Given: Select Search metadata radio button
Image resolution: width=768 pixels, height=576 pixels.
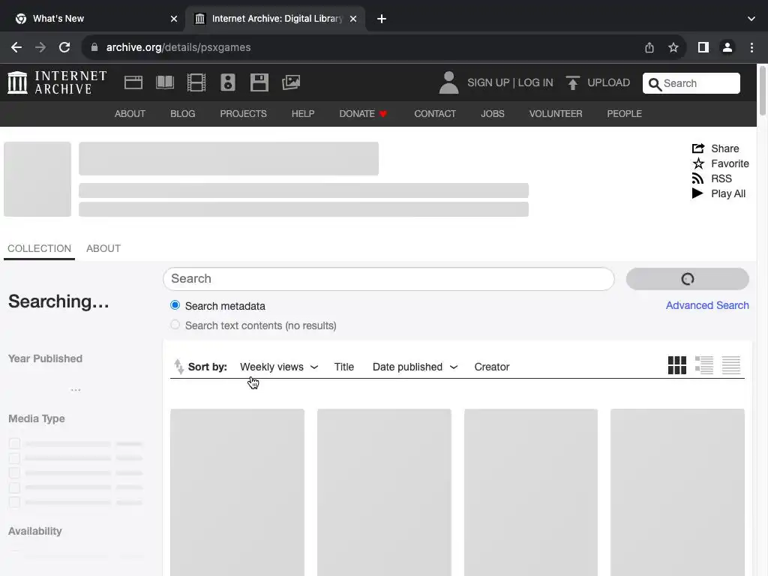Looking at the screenshot, I should click(175, 305).
